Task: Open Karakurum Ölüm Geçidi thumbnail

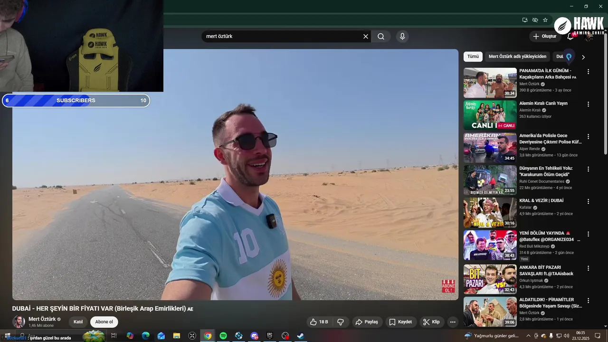Action: tap(490, 180)
